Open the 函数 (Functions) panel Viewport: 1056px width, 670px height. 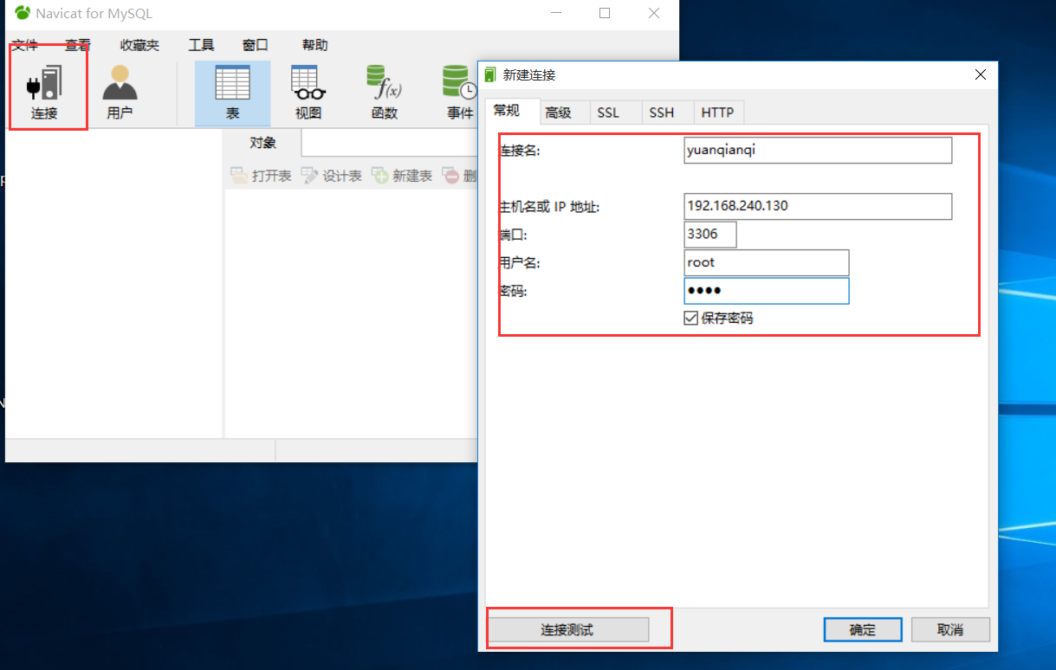383,91
